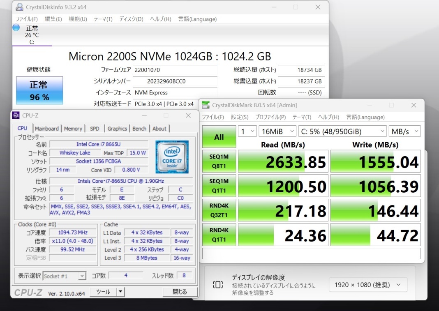Click the rotation rate field ---- (SSD)

pos(301,92)
